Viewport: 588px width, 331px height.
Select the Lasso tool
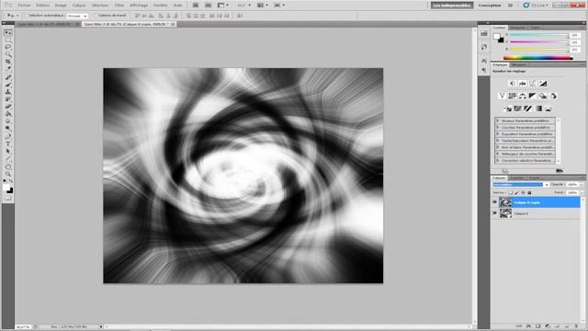coord(8,47)
